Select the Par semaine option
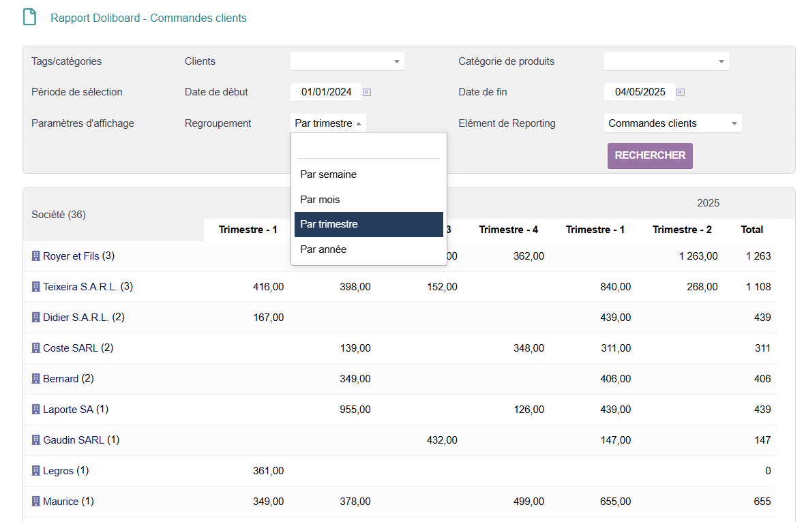The height and width of the screenshot is (522, 804). pyautogui.click(x=328, y=174)
